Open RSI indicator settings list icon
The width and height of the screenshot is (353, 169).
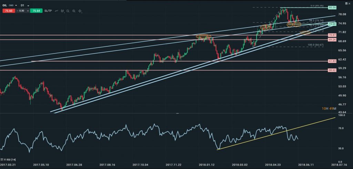pyautogui.click(x=2, y=160)
